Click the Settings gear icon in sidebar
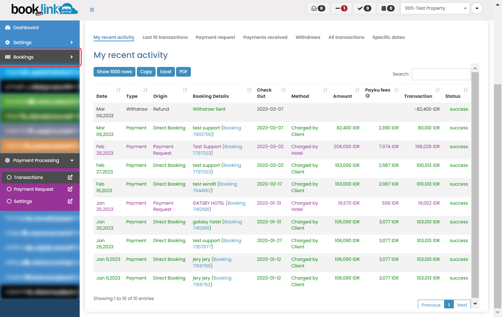502x317 pixels. [8, 42]
